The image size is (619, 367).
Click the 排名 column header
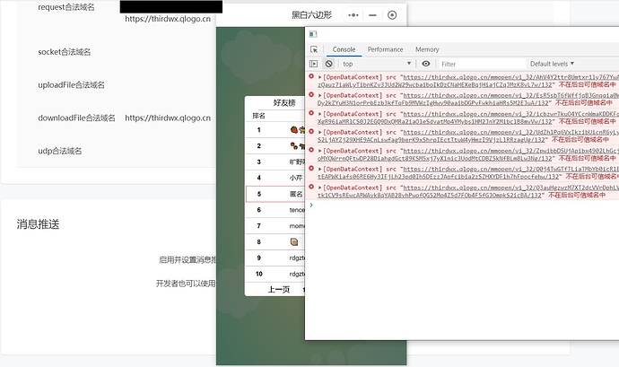tap(258, 116)
